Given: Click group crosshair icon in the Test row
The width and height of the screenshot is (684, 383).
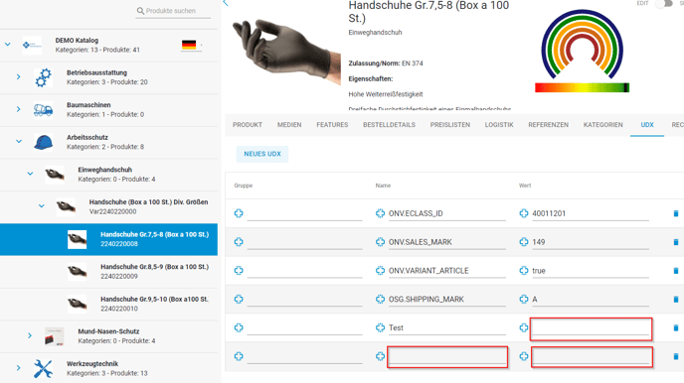Looking at the screenshot, I should click(239, 327).
